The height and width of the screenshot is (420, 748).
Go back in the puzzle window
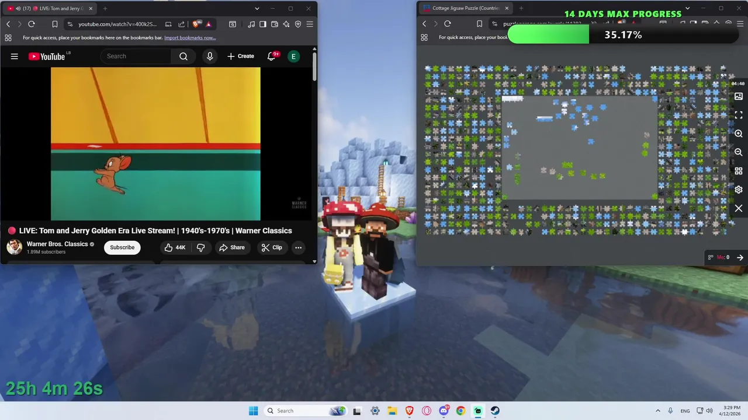[x=424, y=24]
